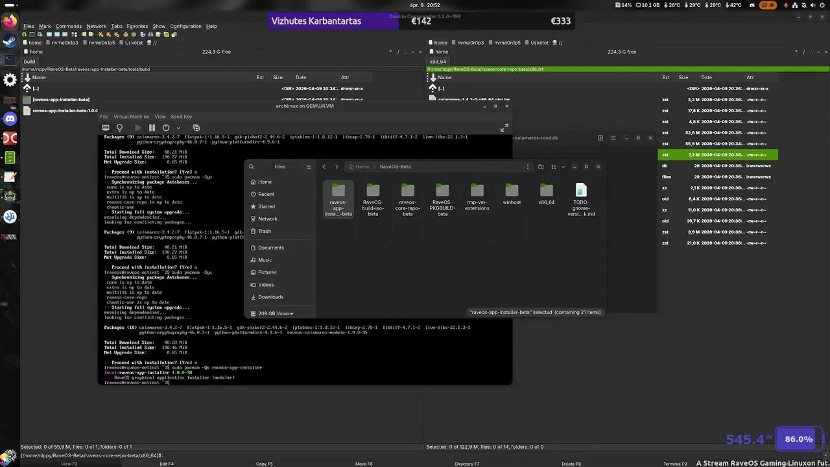Open Discord from the dock
Viewport: 830px width, 467px height.
(10, 119)
